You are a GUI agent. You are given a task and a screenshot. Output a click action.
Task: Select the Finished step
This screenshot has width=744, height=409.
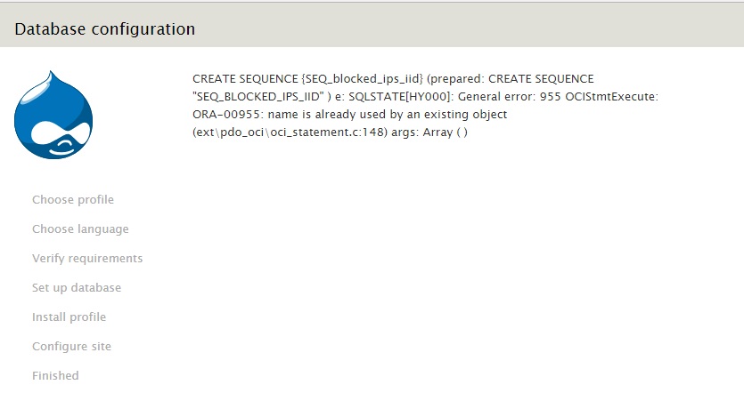click(55, 376)
